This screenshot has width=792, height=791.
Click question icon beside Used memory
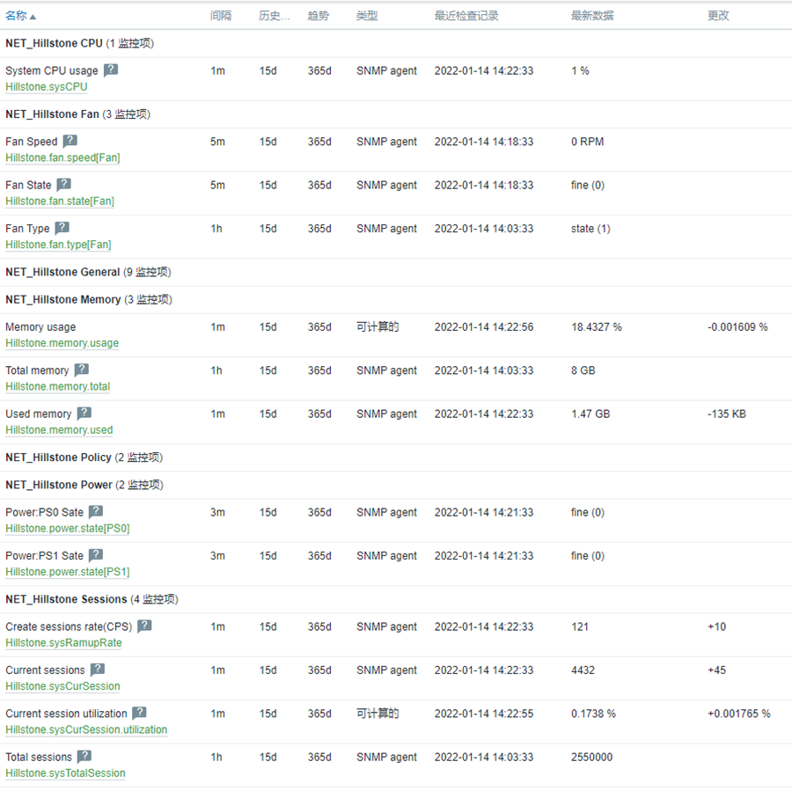(x=84, y=414)
